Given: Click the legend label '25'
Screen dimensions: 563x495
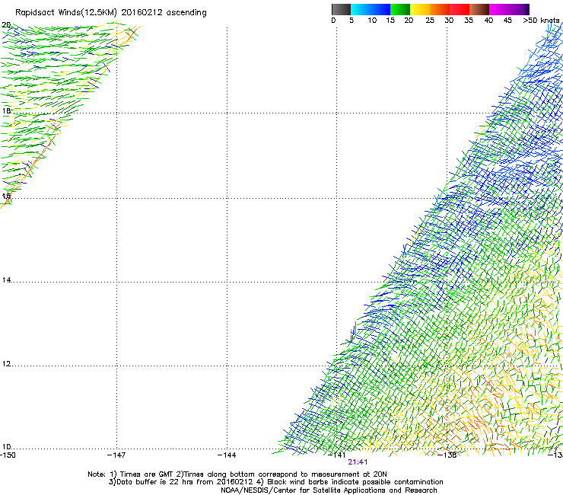Looking at the screenshot, I should (430, 21).
